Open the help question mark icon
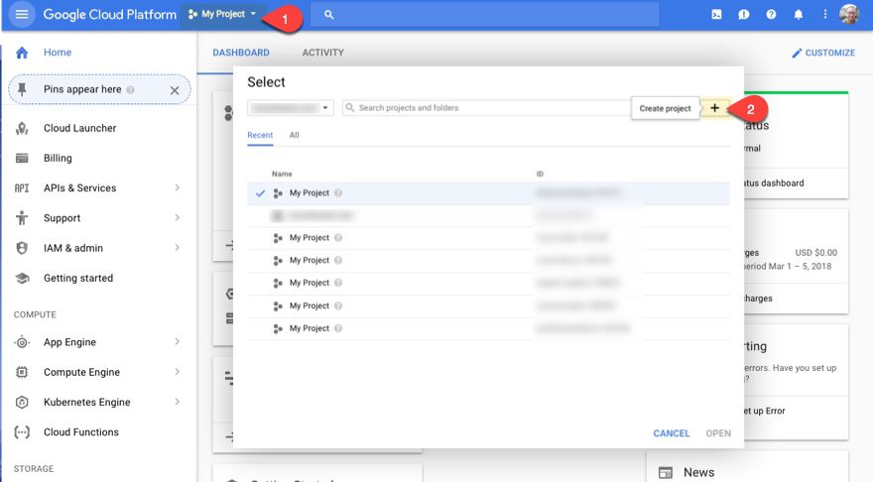This screenshot has width=873, height=482. click(x=771, y=15)
